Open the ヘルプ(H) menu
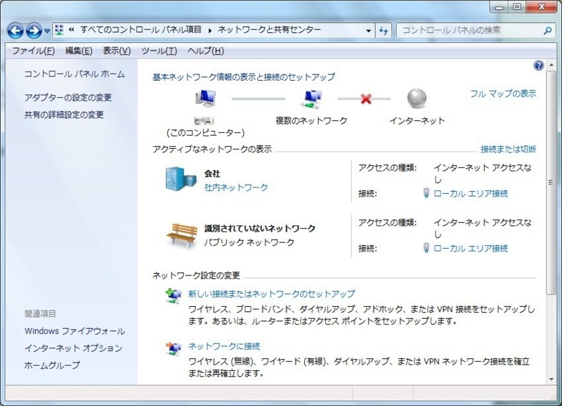 click(206, 51)
